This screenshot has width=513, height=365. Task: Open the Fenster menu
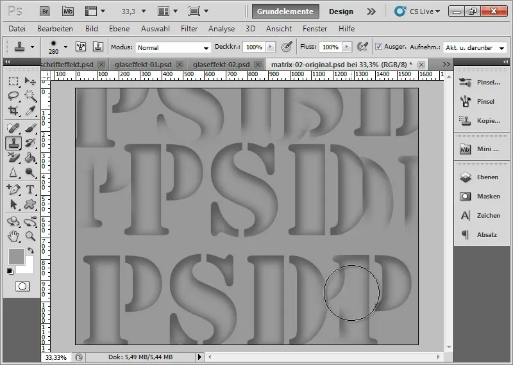point(315,29)
